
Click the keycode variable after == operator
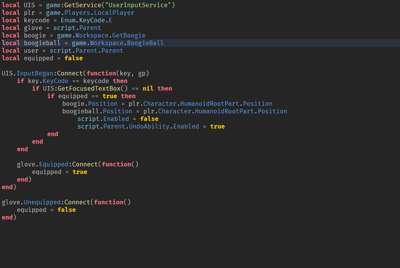tap(96, 81)
